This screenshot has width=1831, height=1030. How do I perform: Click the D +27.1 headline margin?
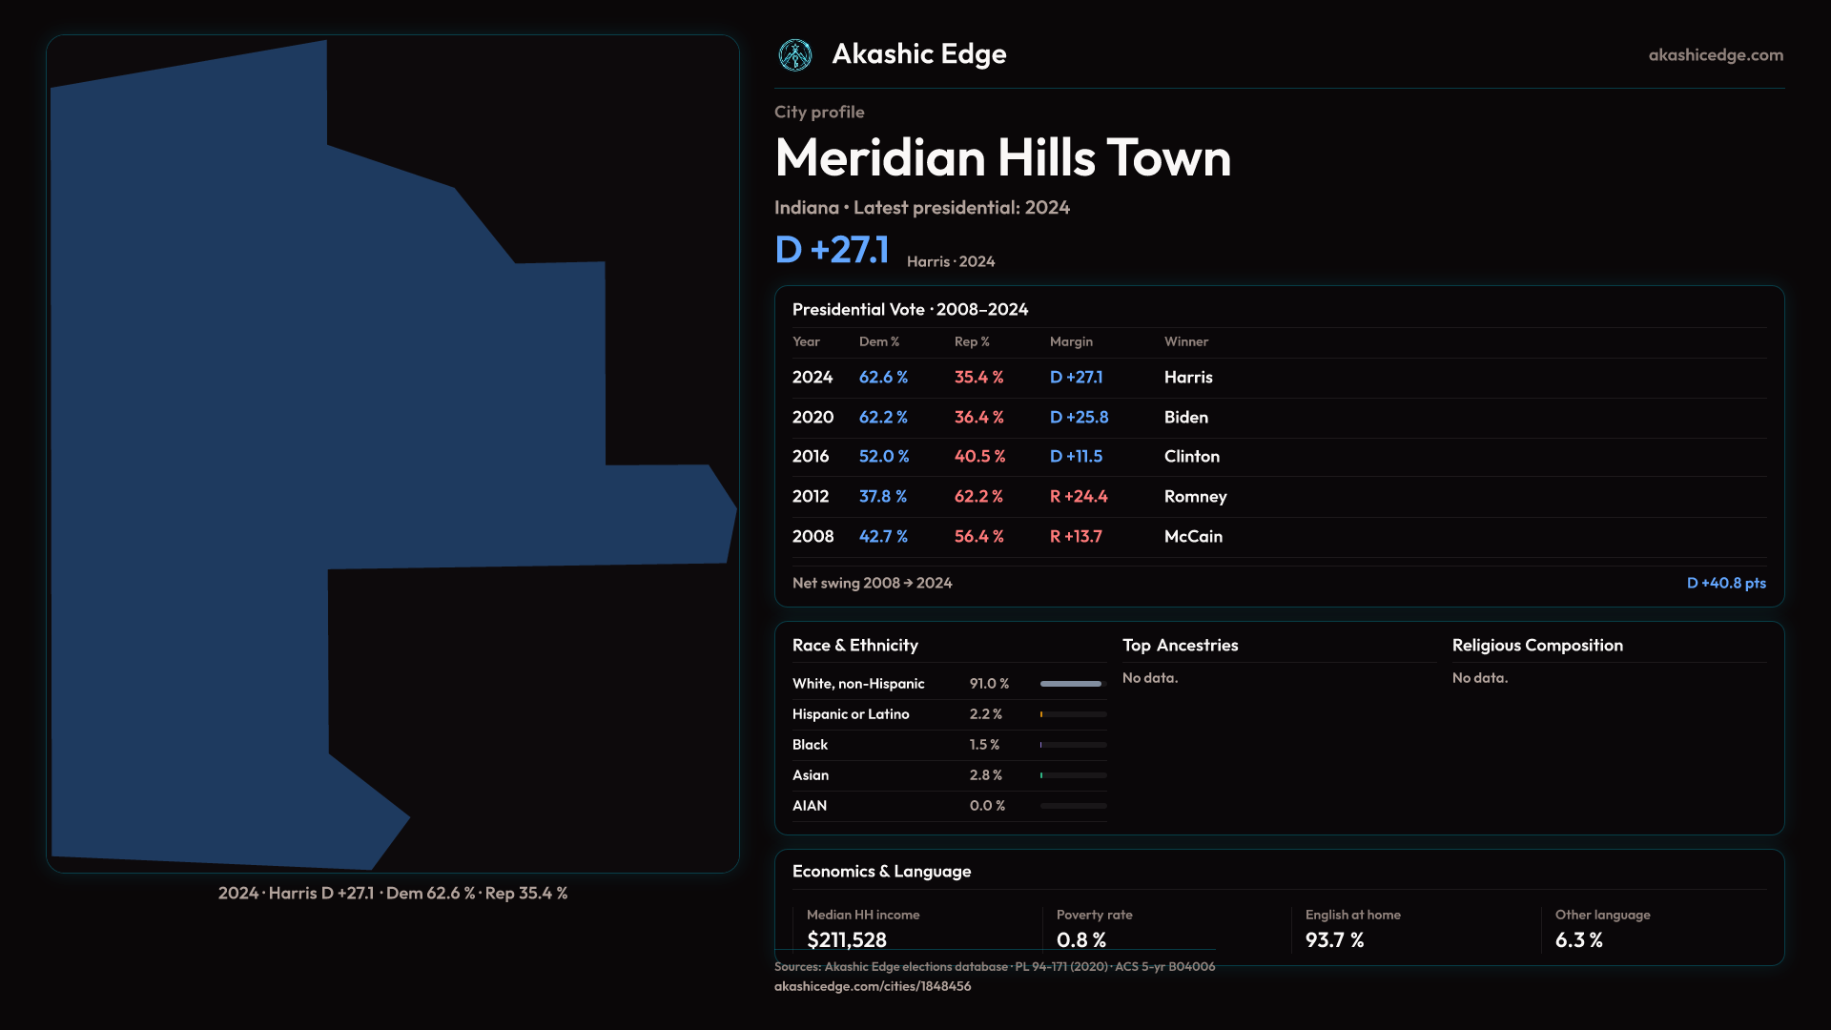tap(832, 250)
